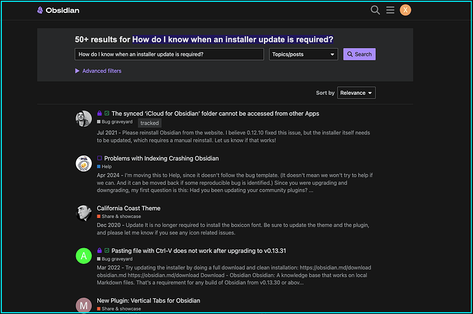The width and height of the screenshot is (473, 314).
Task: Open Problems with Indexing Crashing Obsidian topic
Action: (x=161, y=158)
